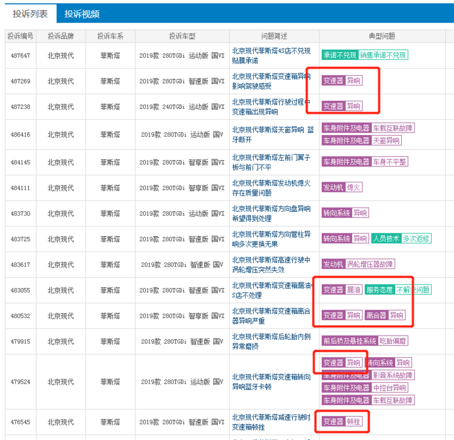The image size is (454, 440).
Task: Select complaint number 487238
Action: [20, 107]
